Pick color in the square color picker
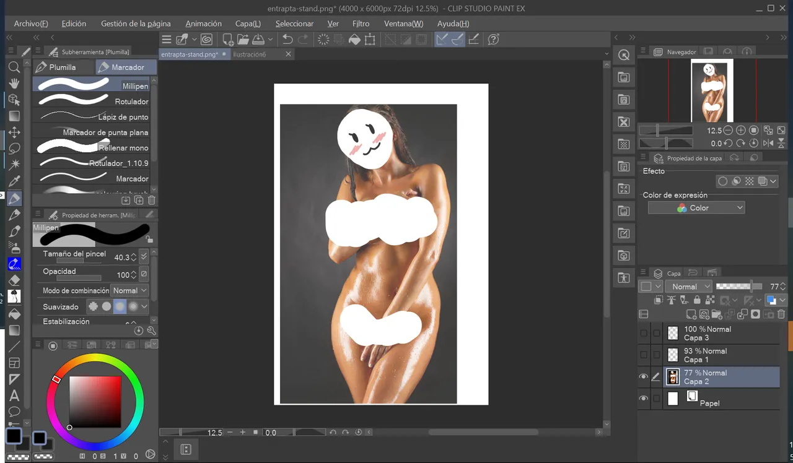Screen dimensions: 793x463 [95, 401]
